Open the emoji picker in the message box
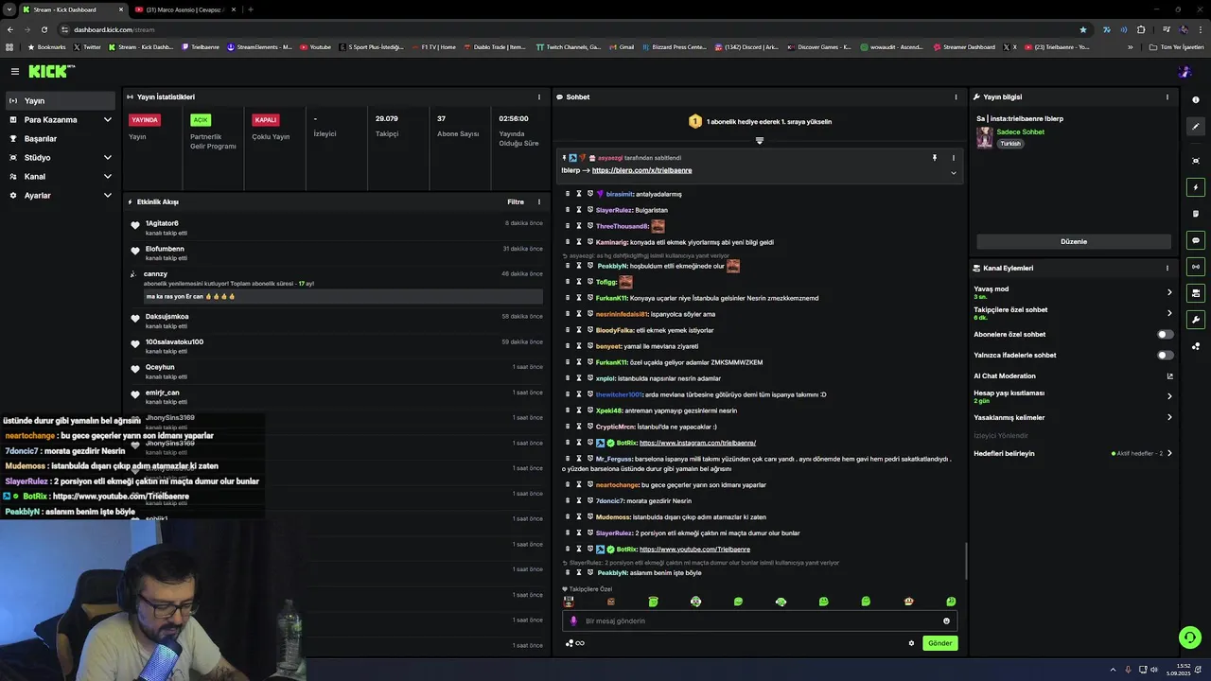 [946, 620]
